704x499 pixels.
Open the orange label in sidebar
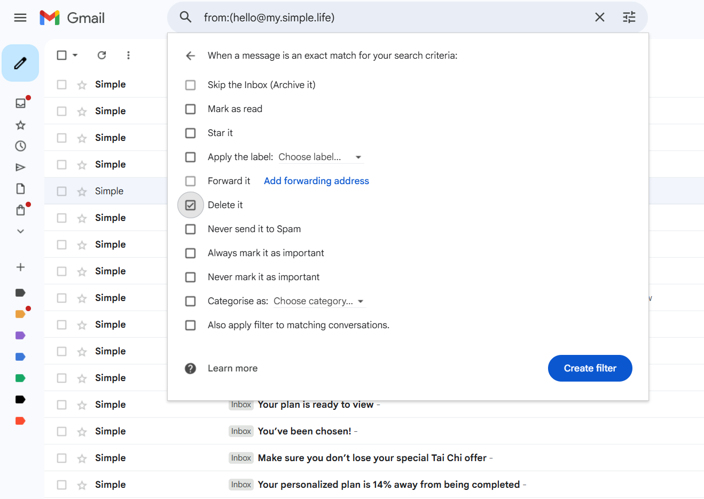tap(20, 314)
